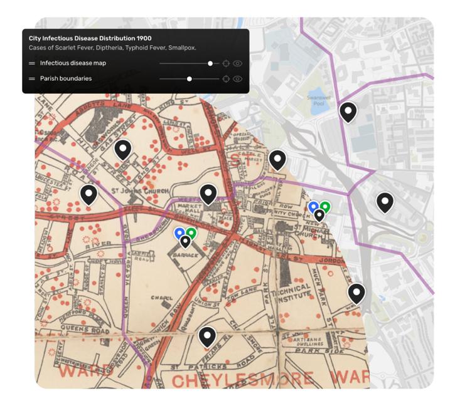Grab the Infectious disease map reorder handle

pyautogui.click(x=32, y=63)
